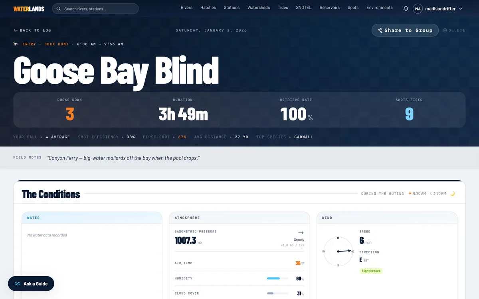This screenshot has height=299, width=479.
Task: Click the MA user avatar
Action: click(418, 9)
